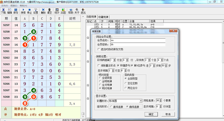The height and width of the screenshot is (121, 224).
Task: Click the 删除 delete toolbar icon
Action: [x=43, y=11]
